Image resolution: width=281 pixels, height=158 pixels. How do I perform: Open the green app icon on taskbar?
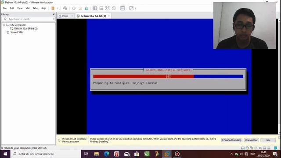coord(147,154)
